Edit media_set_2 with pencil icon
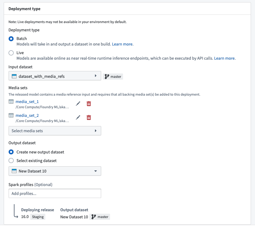Screen dimensions: 255x226 (78, 117)
